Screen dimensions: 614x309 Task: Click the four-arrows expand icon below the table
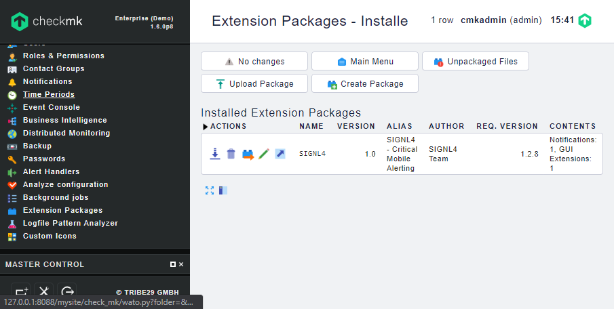point(210,190)
